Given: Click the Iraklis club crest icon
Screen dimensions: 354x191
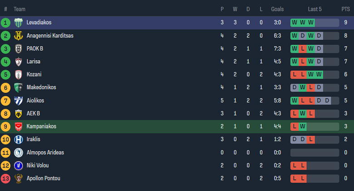Looking at the screenshot, I should (x=19, y=139).
